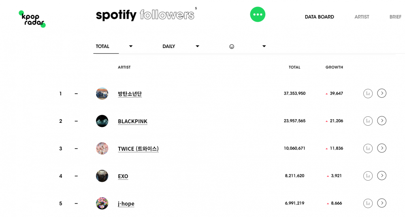Click the j-hope profile thumbnail
Image resolution: width=405 pixels, height=217 pixels.
point(102,203)
